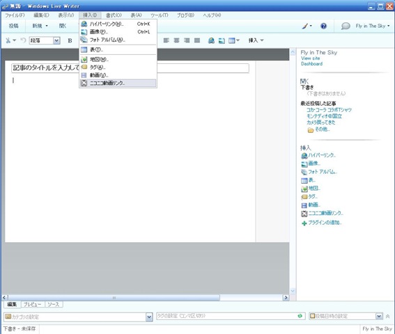Screen dimensions: 395x334
Task: Open the ヘルプ menu
Action: (212, 15)
